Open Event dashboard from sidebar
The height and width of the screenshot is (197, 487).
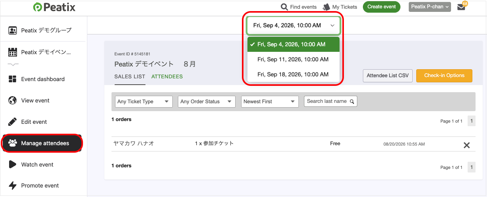[43, 79]
